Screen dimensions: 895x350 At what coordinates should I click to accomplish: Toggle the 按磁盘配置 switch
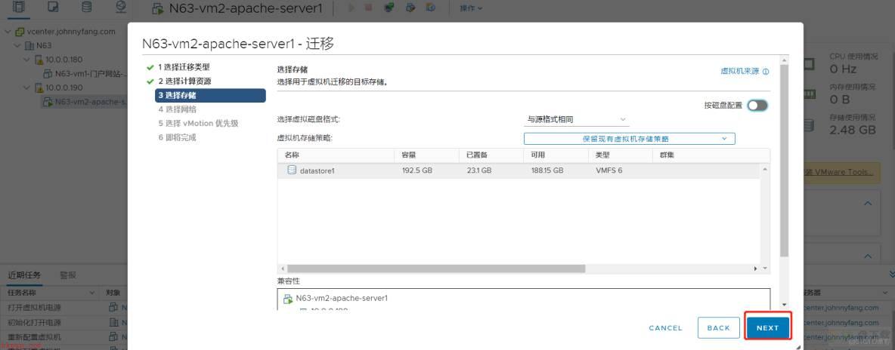click(x=757, y=106)
